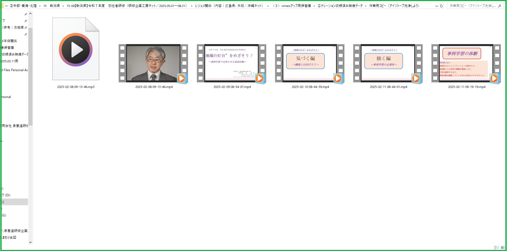Switch to details view using status bar icon
Viewport: 507px width, 251px height.
[x=497, y=248]
